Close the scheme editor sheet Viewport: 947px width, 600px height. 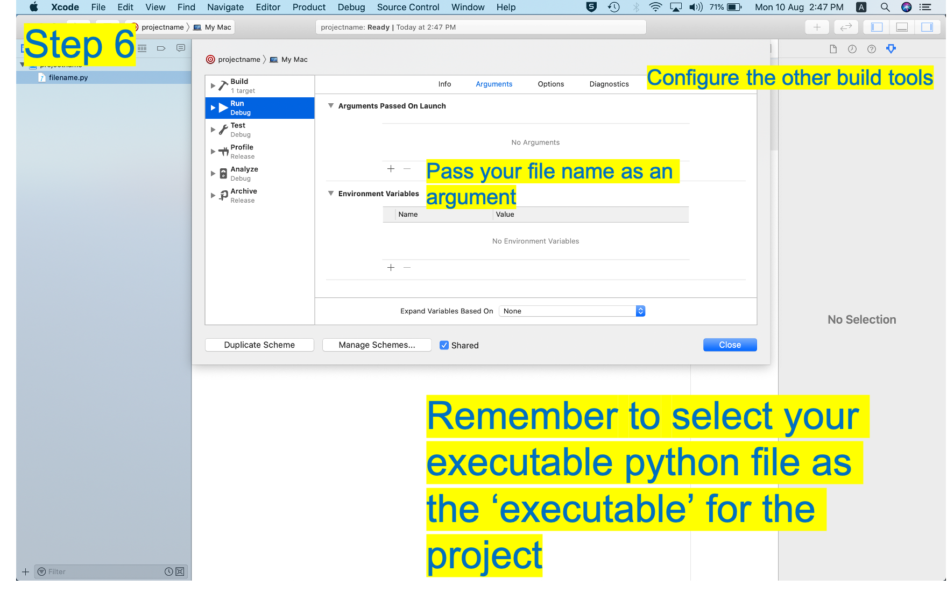point(730,345)
